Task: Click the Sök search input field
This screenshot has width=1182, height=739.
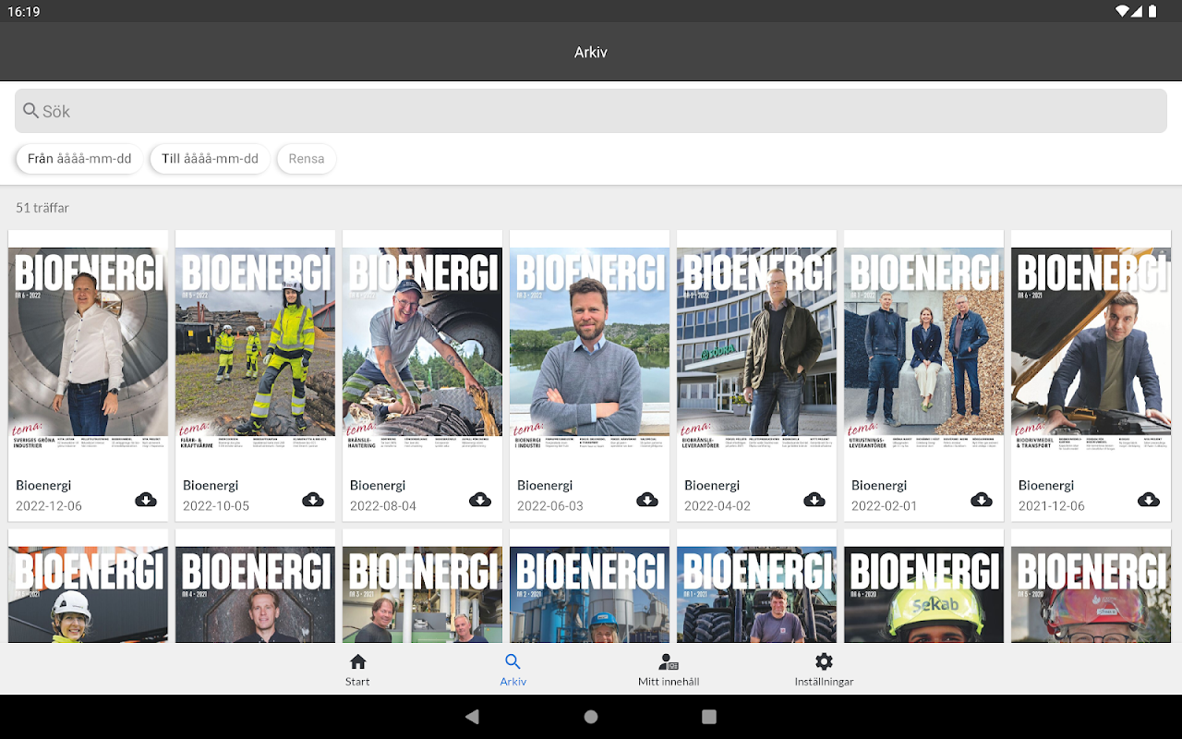Action: (x=591, y=111)
